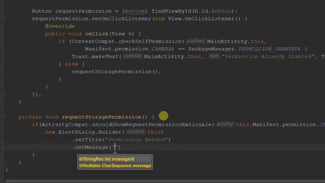Click the underlined 'Button' cast
Viewport: 325px width, 183px height.
click(x=135, y=11)
